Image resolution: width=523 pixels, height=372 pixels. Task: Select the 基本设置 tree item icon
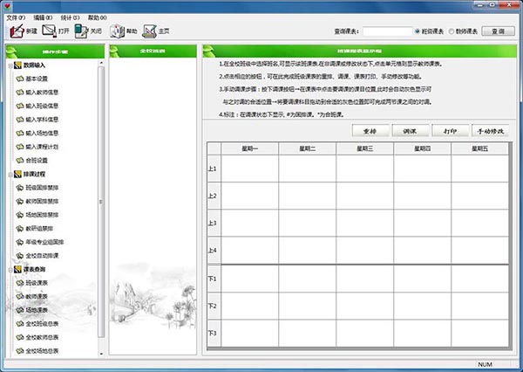click(x=20, y=79)
